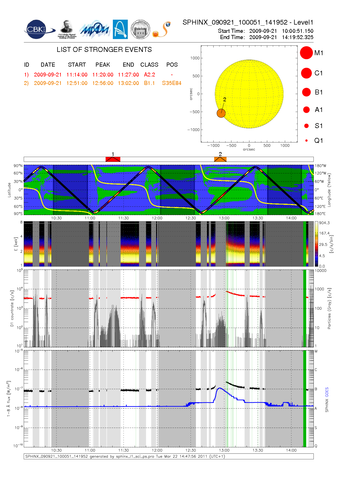Select red event marker 1 on timeline bar
This screenshot has width=338, height=479.
tap(113, 159)
